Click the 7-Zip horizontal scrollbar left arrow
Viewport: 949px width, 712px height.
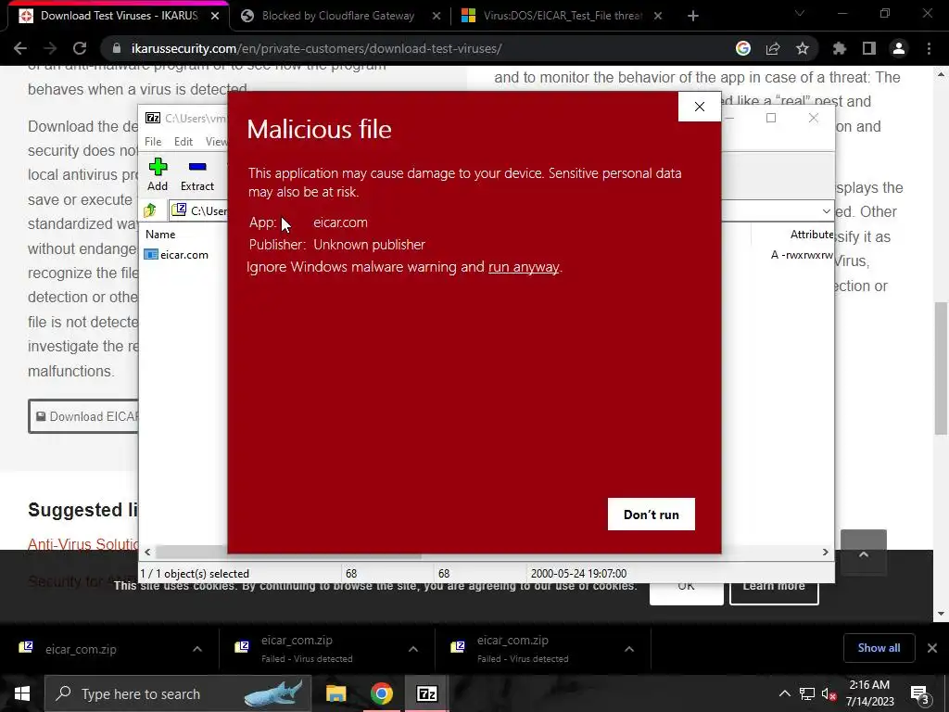[x=147, y=553]
